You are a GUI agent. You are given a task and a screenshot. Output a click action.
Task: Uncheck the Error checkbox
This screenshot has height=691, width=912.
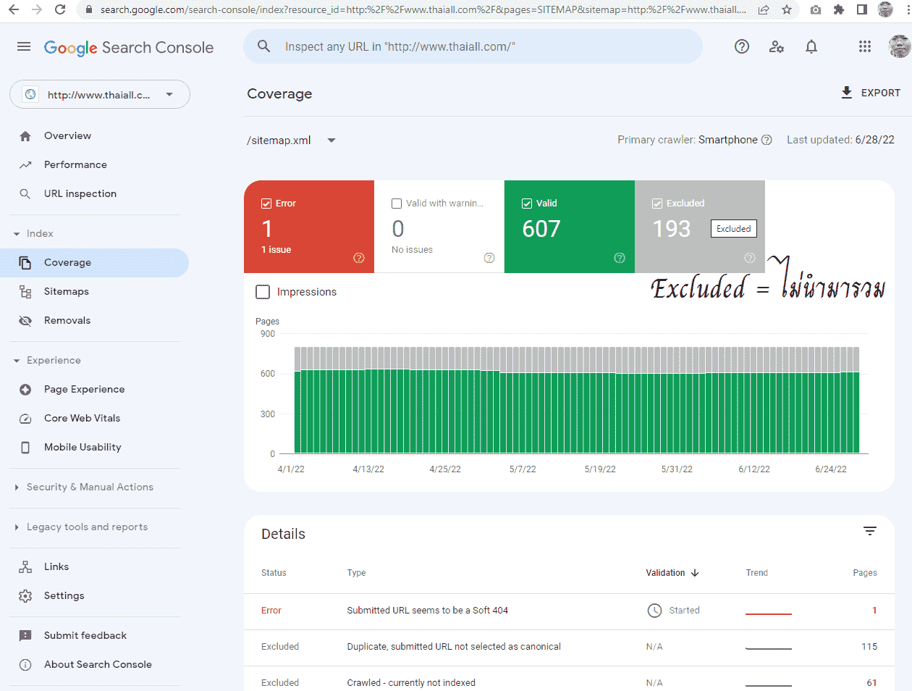point(266,204)
